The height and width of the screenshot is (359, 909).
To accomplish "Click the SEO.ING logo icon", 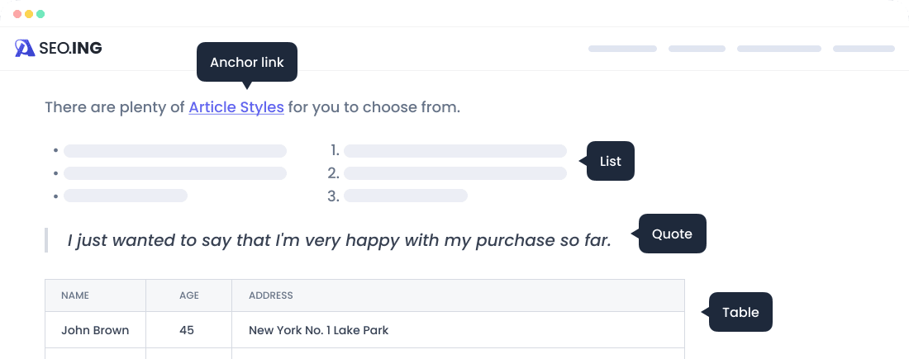I will click(x=24, y=49).
